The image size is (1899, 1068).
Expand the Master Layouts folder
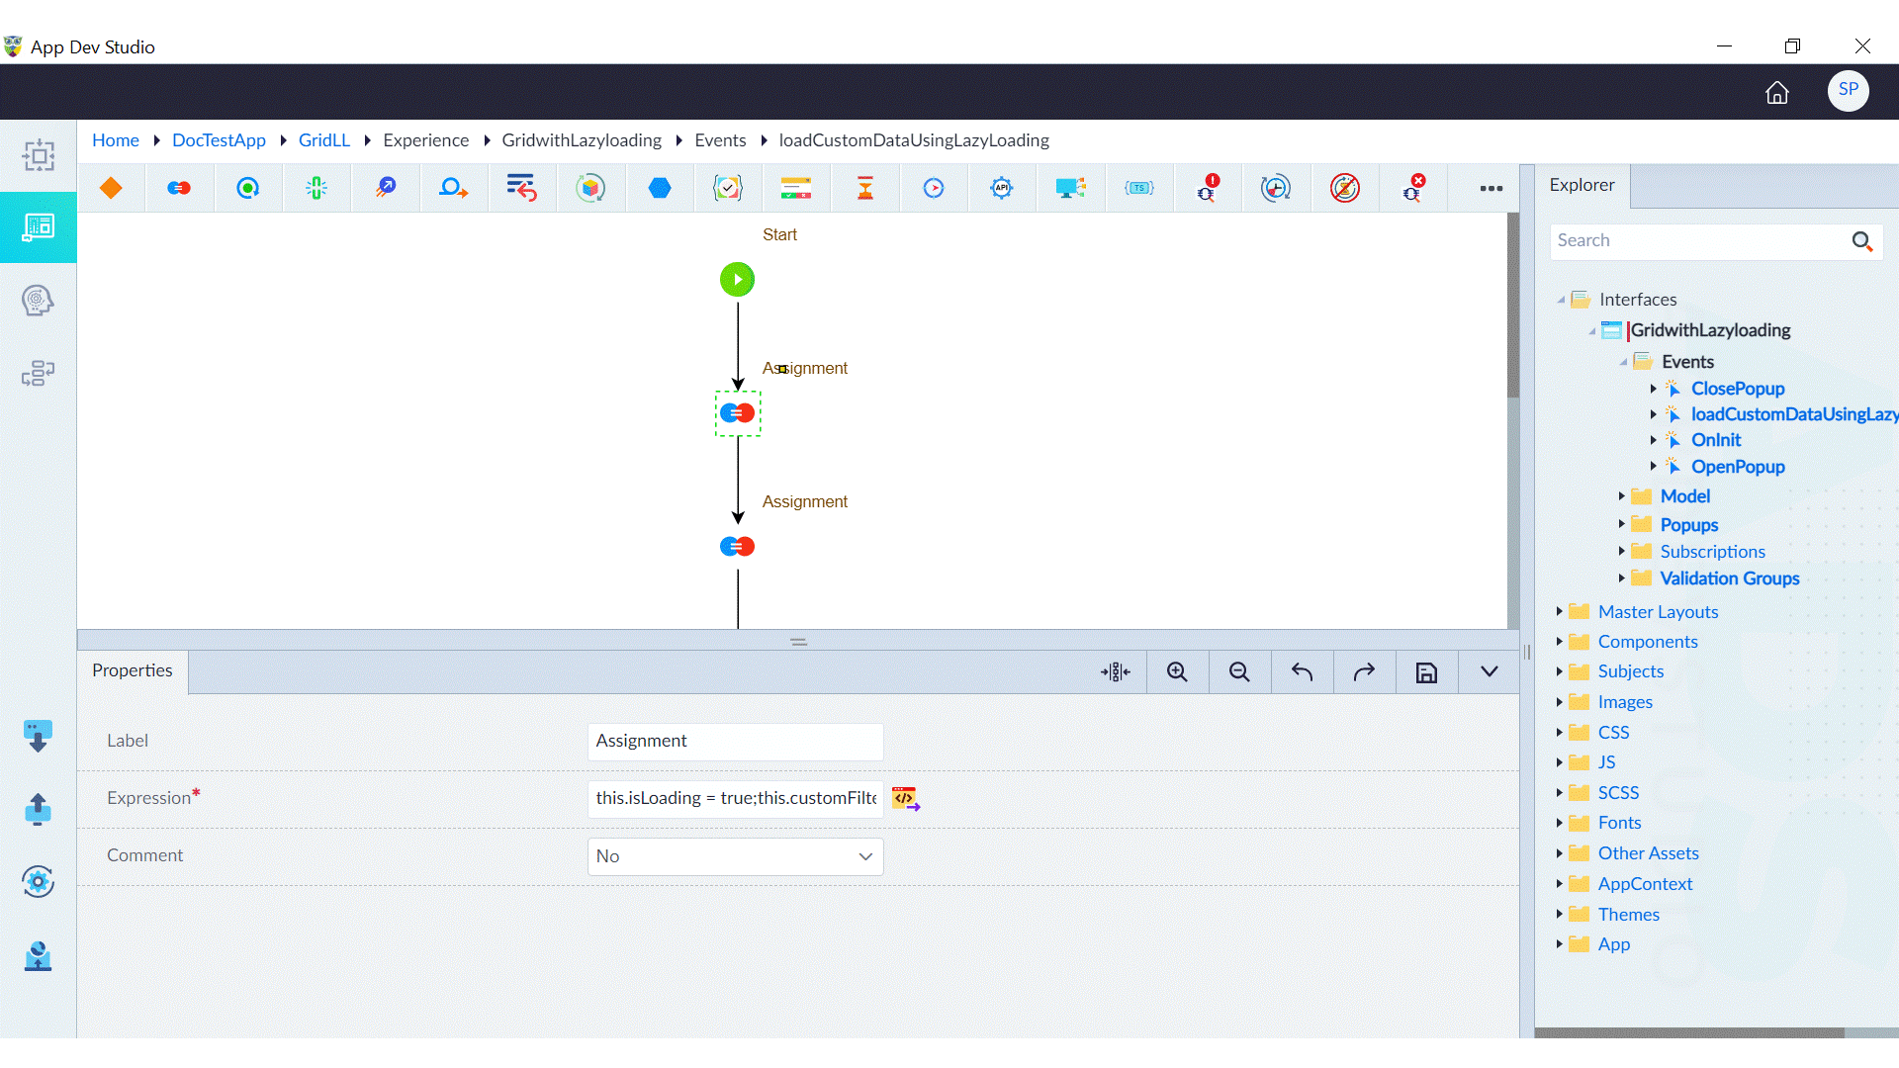[x=1560, y=611]
